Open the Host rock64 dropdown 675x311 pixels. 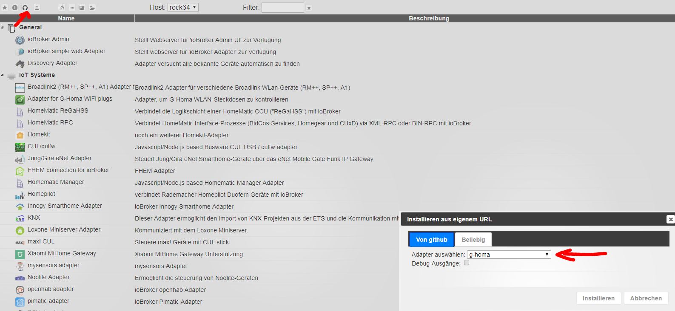[x=183, y=7]
